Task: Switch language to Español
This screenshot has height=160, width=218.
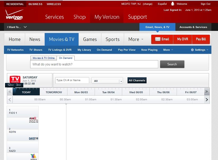Action: (x=162, y=4)
